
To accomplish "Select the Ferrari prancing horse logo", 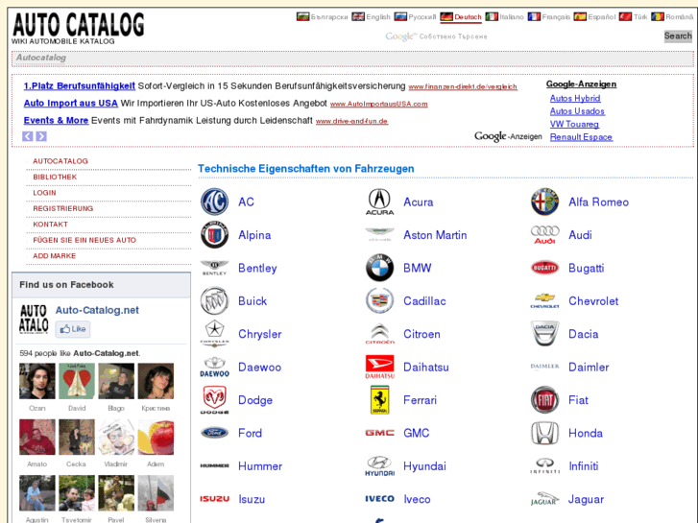I will (379, 400).
